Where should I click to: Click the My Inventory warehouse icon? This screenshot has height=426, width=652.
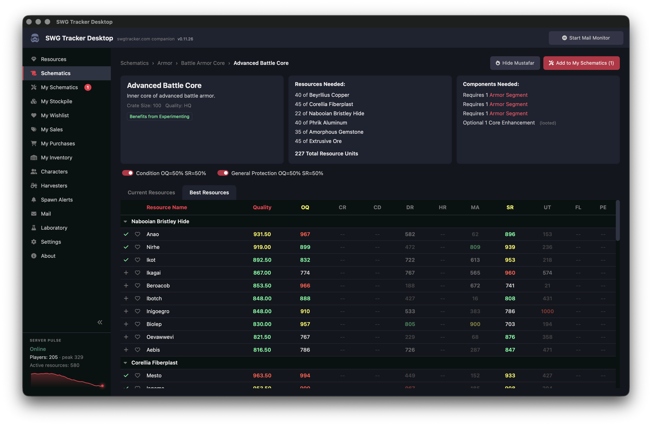(34, 157)
